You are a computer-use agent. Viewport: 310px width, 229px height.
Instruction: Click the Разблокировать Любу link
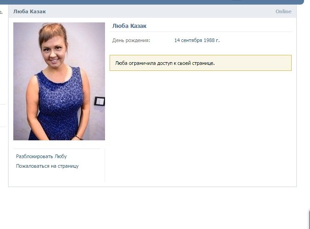tap(41, 156)
